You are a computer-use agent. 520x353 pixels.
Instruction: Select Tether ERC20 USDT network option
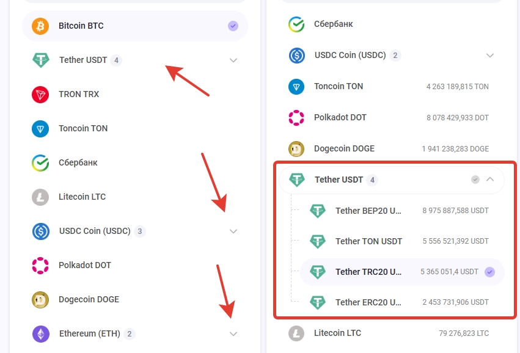click(x=368, y=302)
